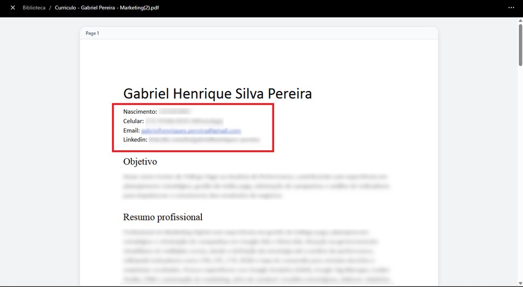Click the scrollbar up arrow
Screen dimensions: 523x287
[520, 21]
